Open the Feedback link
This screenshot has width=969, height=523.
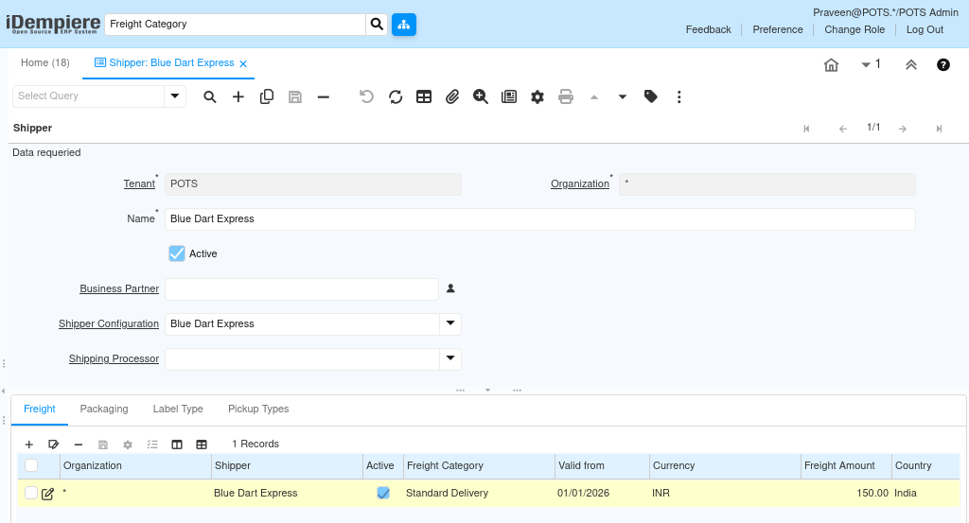[x=708, y=29]
